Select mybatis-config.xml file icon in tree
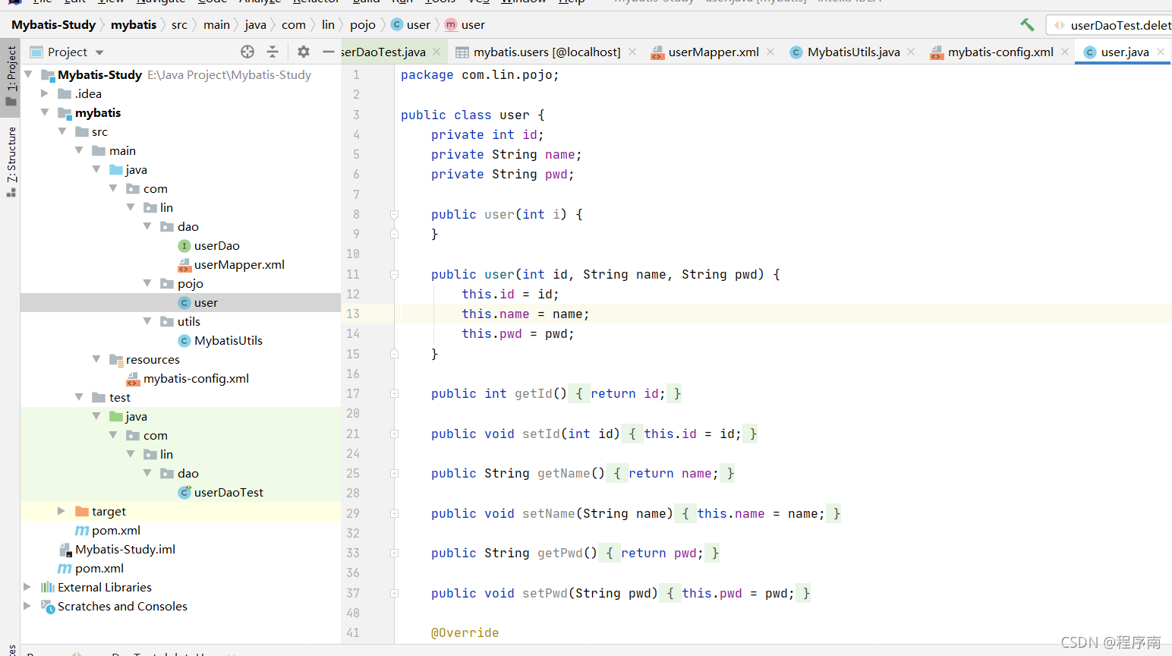The height and width of the screenshot is (656, 1172). (x=134, y=379)
